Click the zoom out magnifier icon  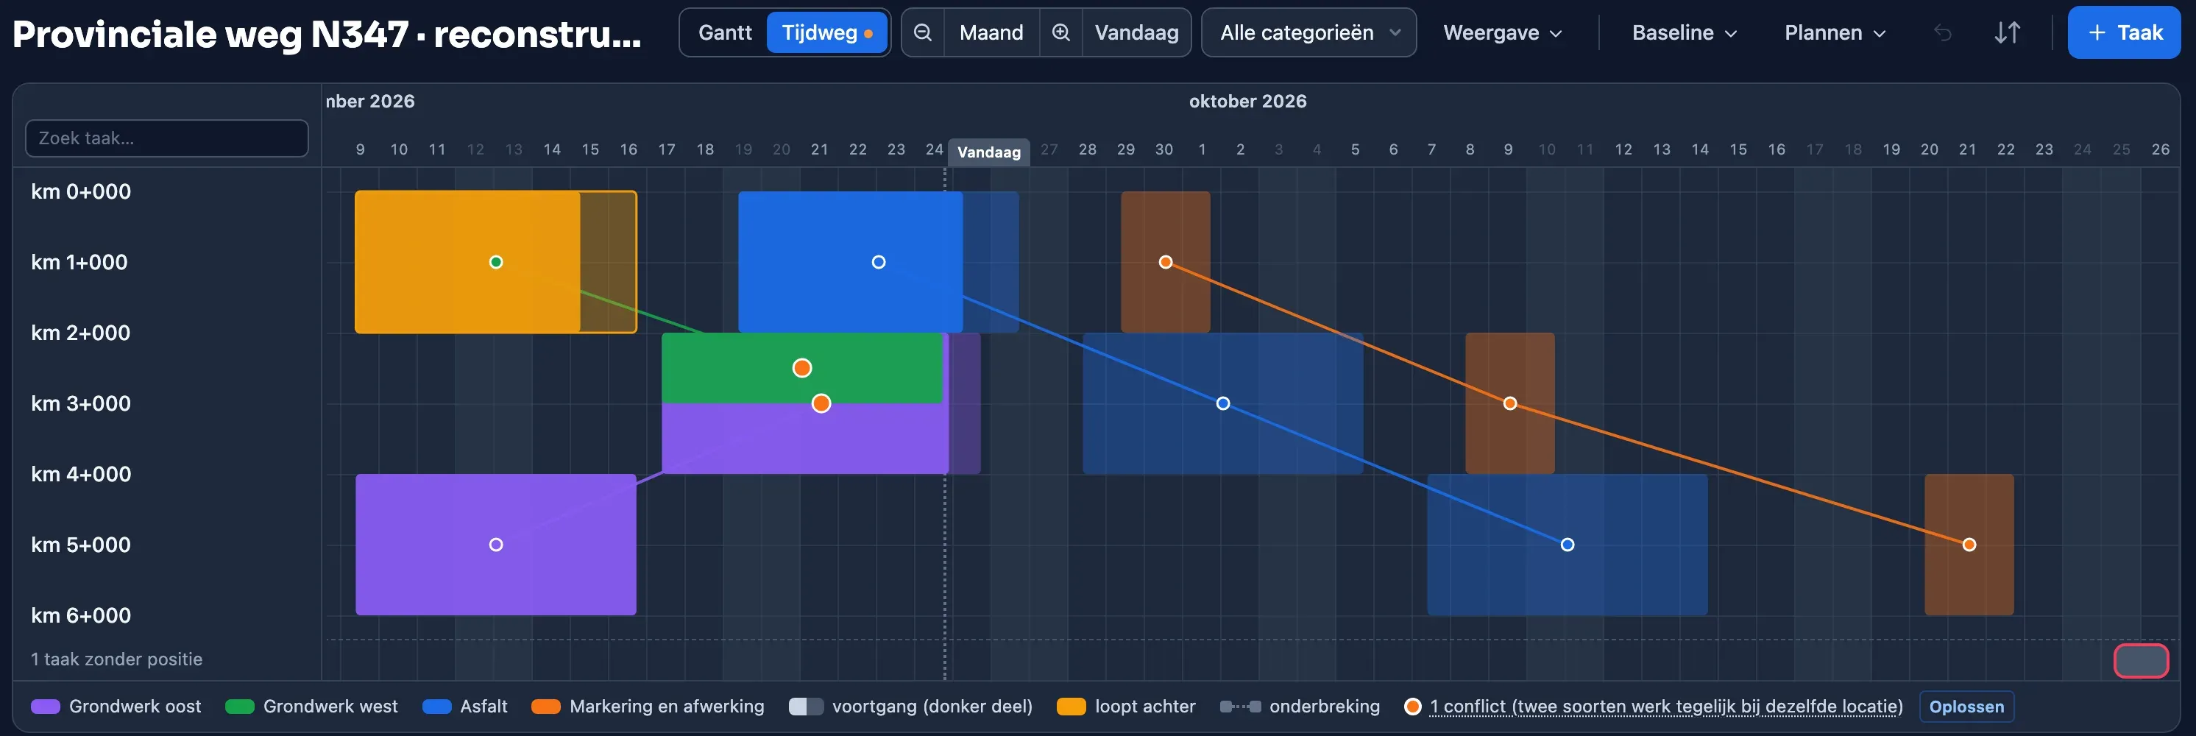[x=922, y=32]
